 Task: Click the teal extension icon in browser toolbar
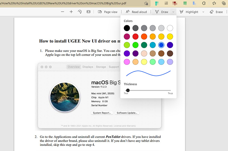(x=157, y=3)
